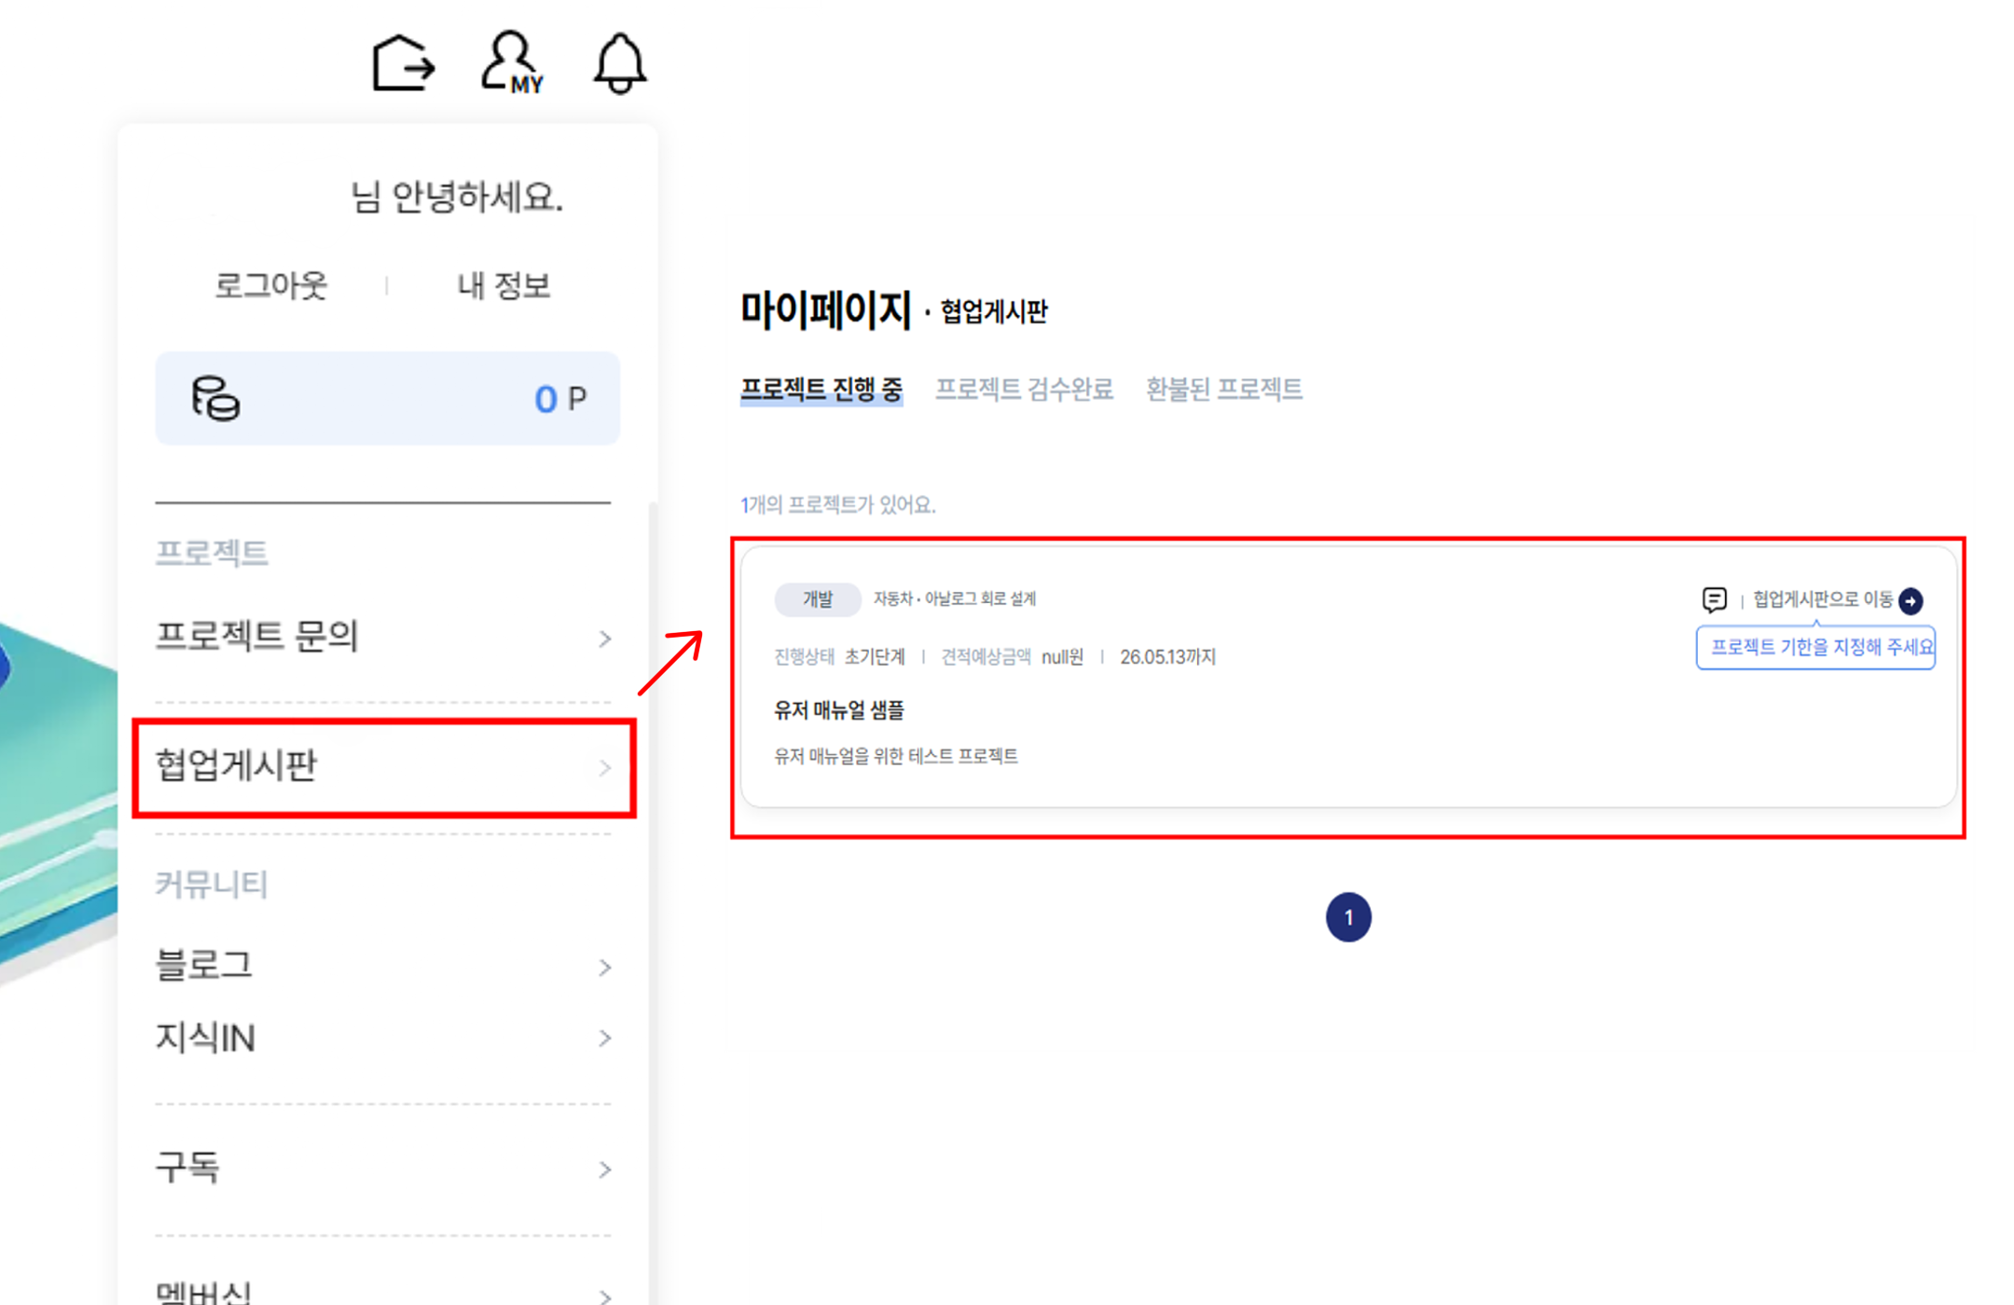
Task: Select the 프로젝트 진행 중 tab
Action: 821,390
